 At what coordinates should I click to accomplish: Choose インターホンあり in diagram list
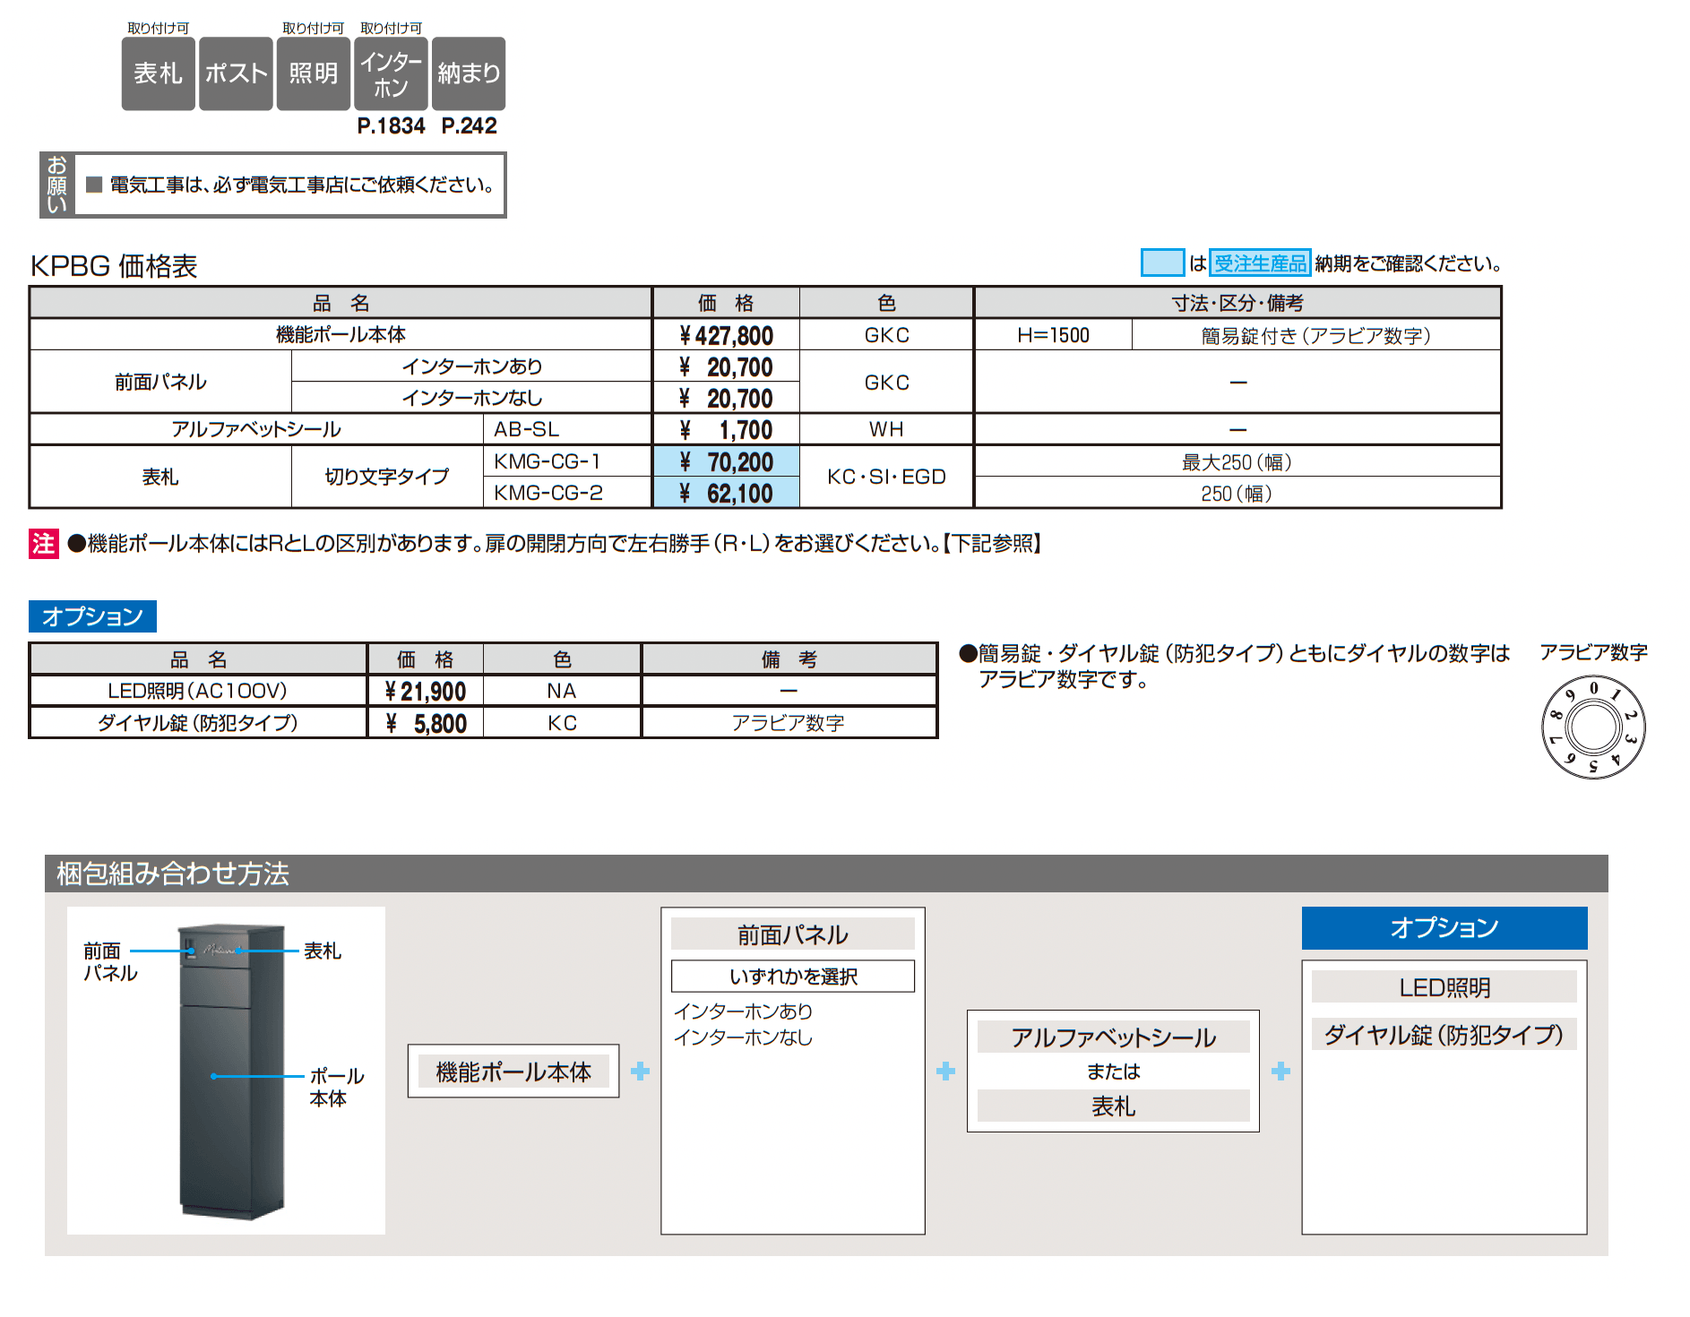point(743,1011)
